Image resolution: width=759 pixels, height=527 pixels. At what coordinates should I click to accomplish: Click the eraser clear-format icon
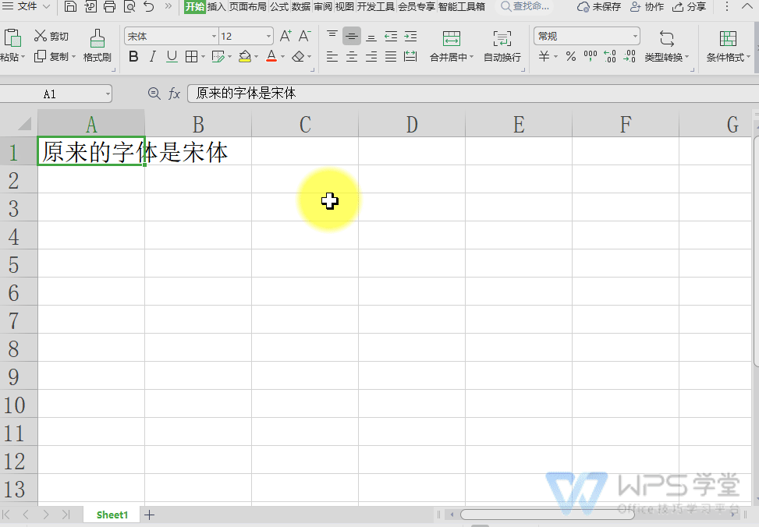[298, 57]
